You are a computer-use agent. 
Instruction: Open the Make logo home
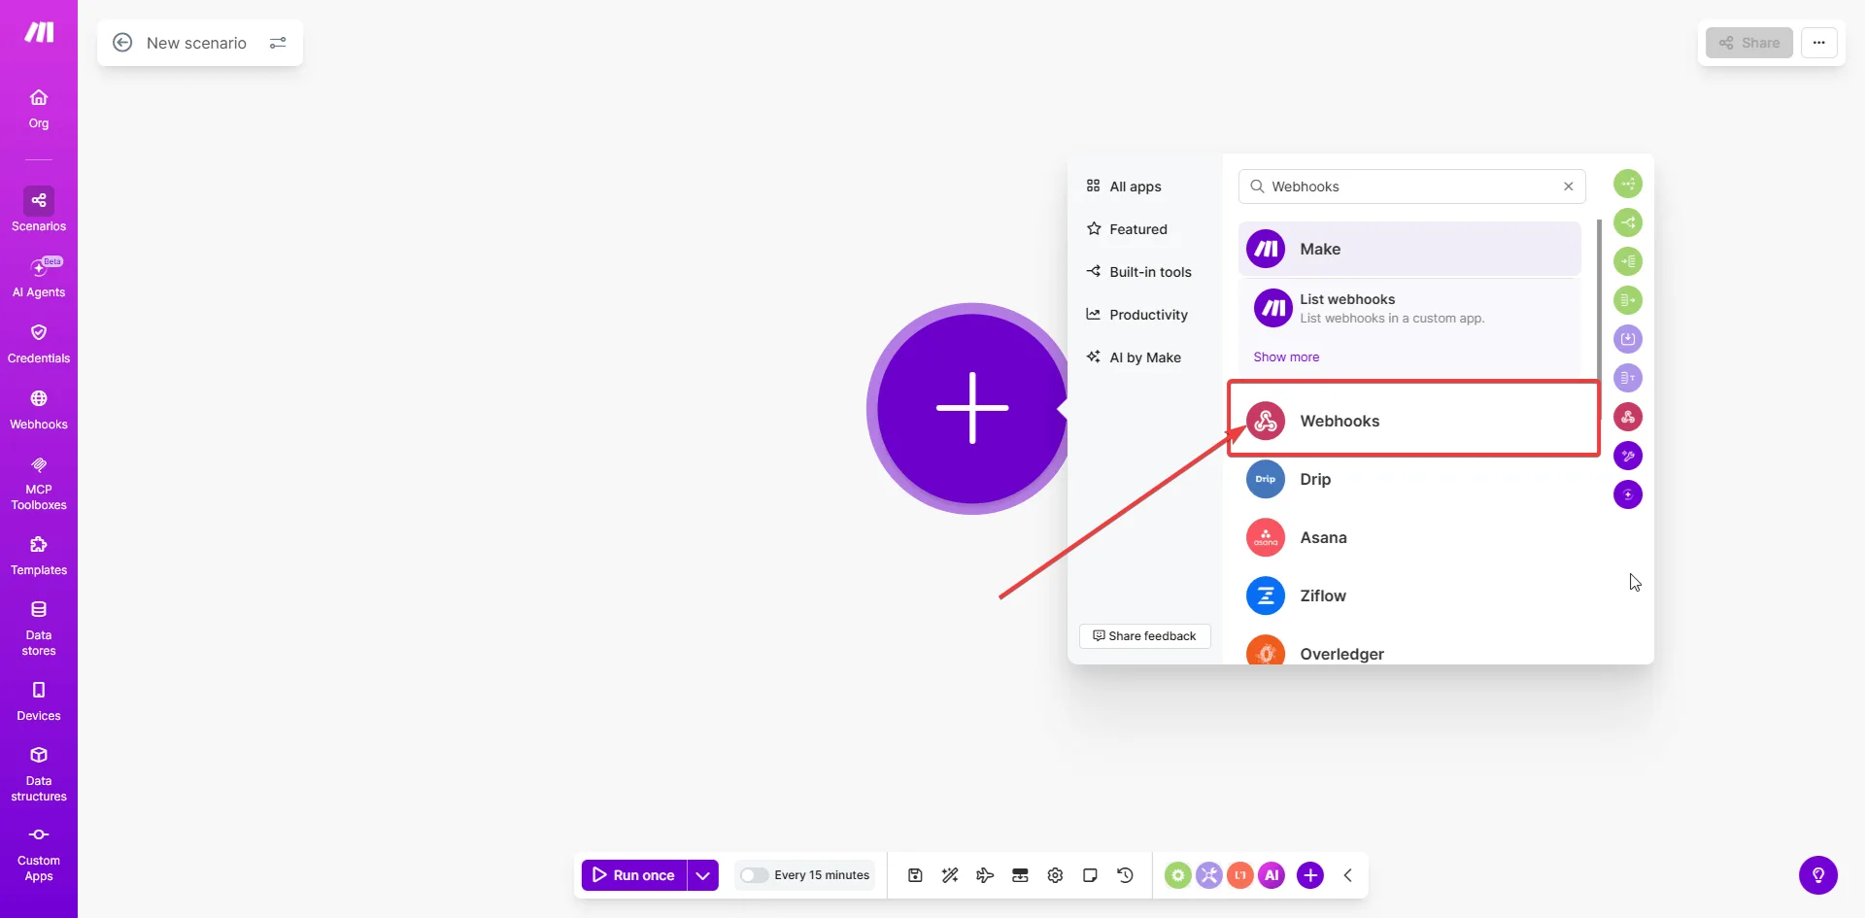(39, 32)
